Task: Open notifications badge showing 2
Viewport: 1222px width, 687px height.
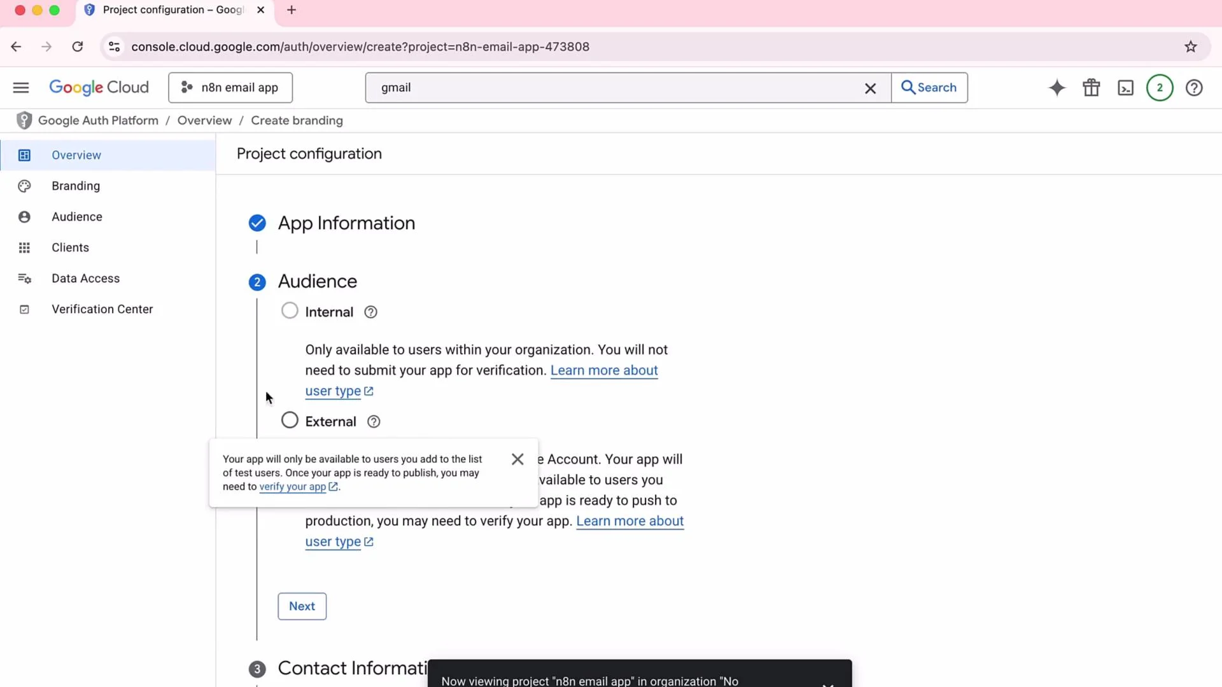Action: [x=1160, y=88]
